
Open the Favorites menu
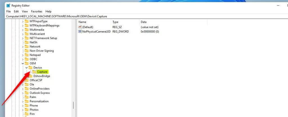pyautogui.click(x=37, y=11)
